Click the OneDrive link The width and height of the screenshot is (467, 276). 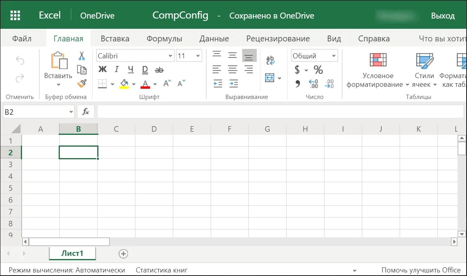(x=97, y=15)
